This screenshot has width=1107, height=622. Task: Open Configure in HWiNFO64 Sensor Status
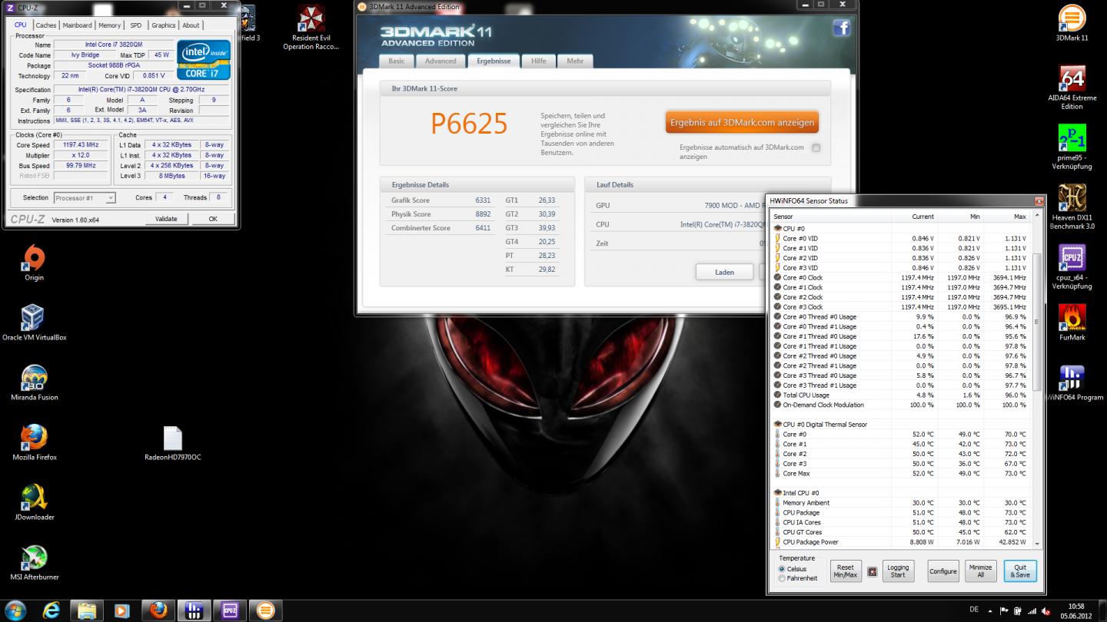[x=943, y=571]
